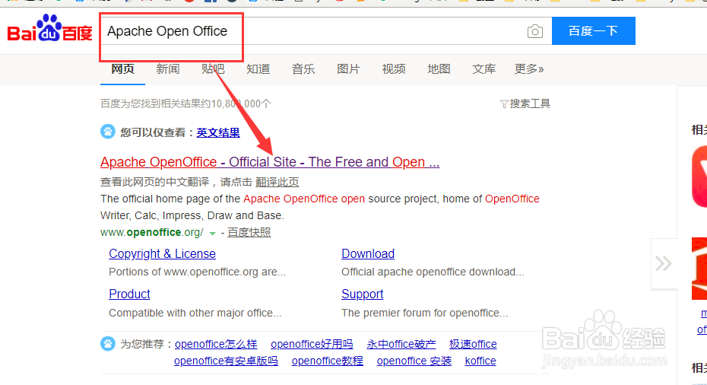Click the Baidu logo

49,28
